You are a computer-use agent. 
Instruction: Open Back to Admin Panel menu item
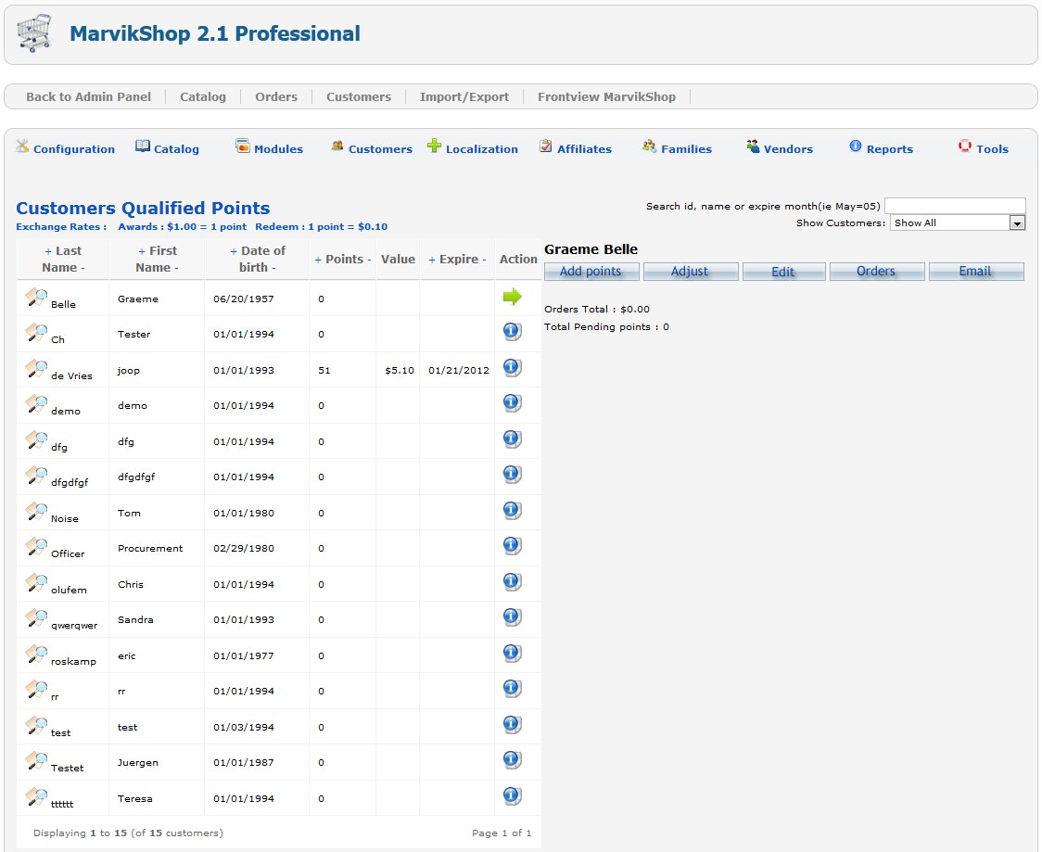click(x=88, y=97)
